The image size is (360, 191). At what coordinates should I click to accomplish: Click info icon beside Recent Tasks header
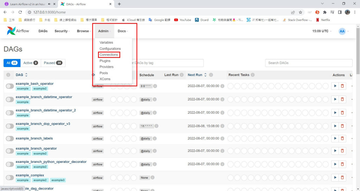(x=252, y=75)
